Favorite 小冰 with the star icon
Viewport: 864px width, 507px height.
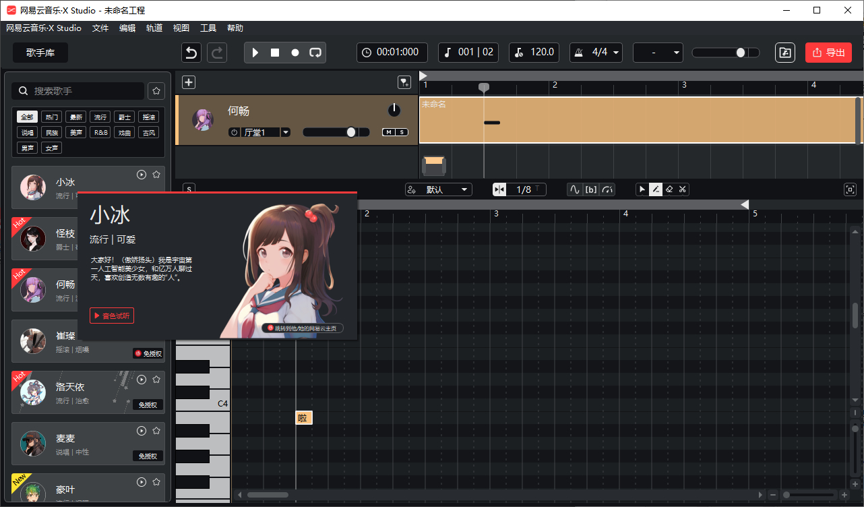pyautogui.click(x=156, y=175)
